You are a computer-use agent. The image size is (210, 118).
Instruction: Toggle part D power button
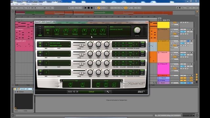[x=40, y=71]
